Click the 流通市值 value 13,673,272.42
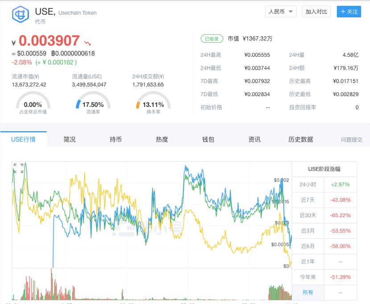 point(29,85)
